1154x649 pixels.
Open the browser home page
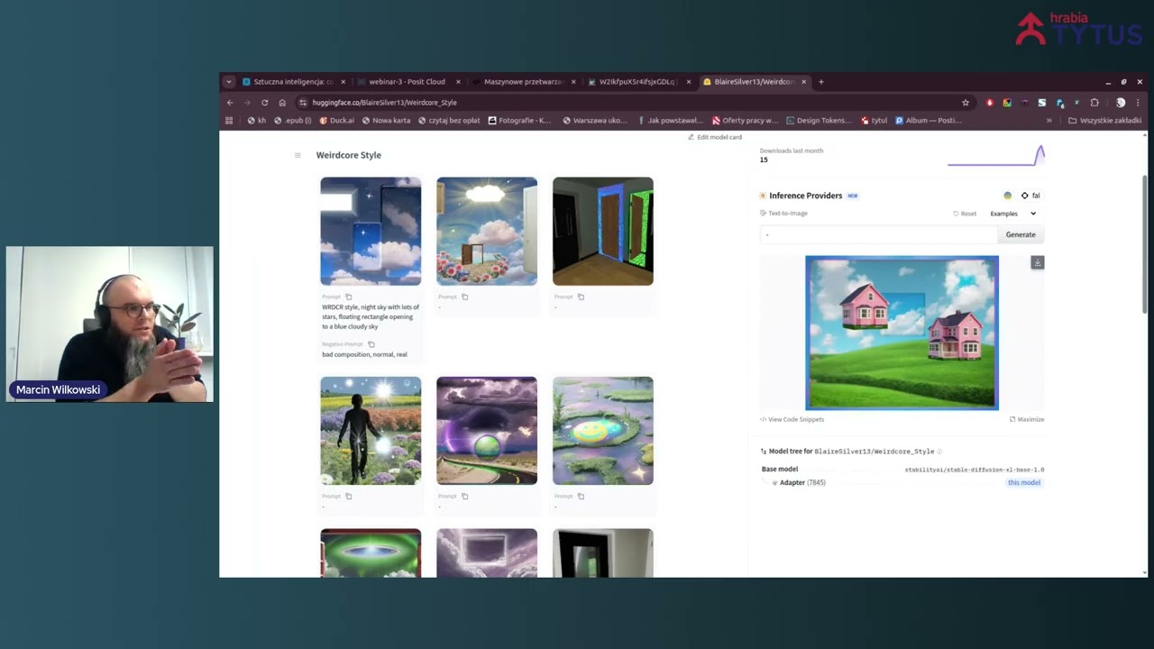point(282,103)
